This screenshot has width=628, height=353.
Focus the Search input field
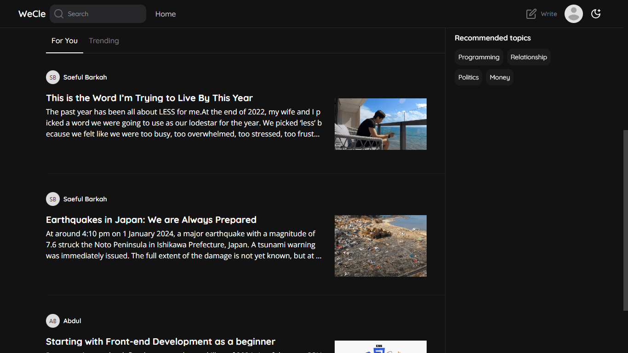104,14
